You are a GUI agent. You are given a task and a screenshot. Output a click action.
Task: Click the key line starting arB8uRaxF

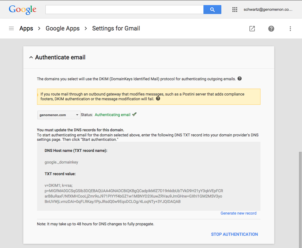[x=133, y=196]
